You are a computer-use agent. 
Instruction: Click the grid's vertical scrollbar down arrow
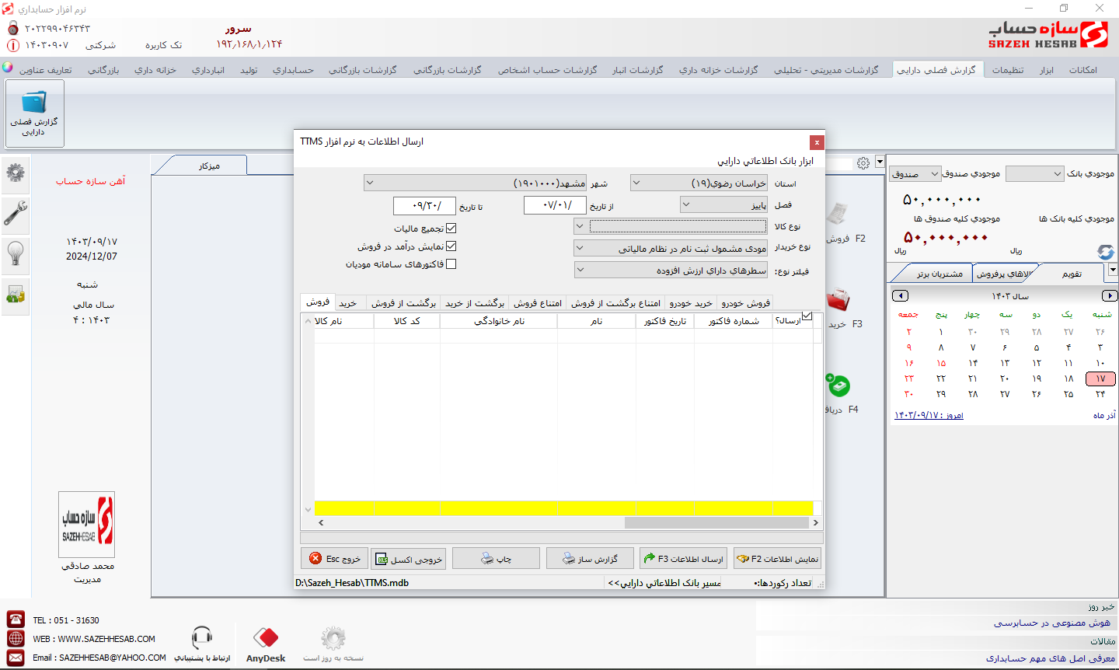tap(308, 510)
